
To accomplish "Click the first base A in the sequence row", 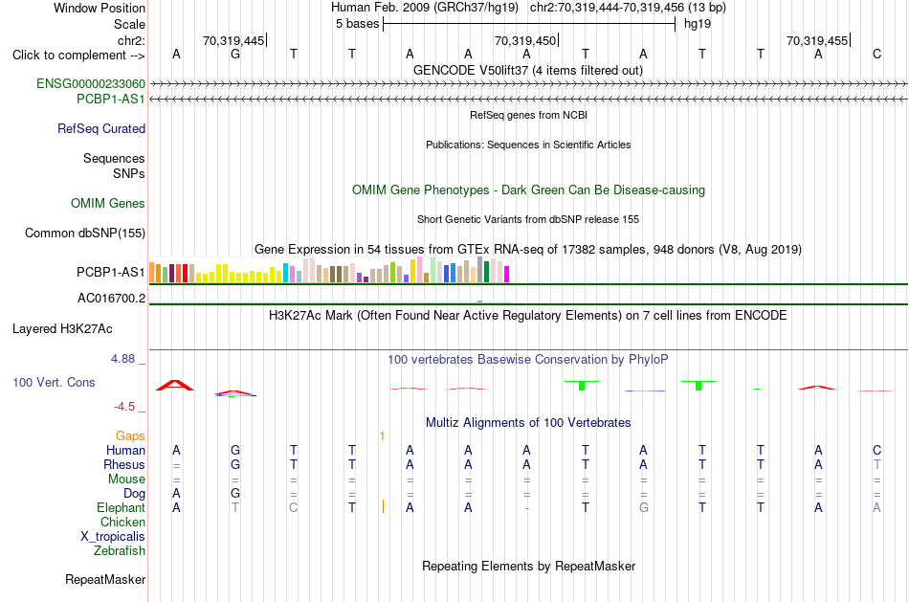I will (x=177, y=54).
